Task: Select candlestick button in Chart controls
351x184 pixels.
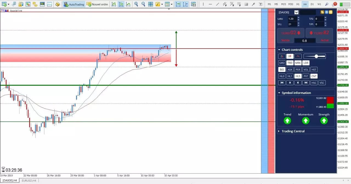Action: 290,56
